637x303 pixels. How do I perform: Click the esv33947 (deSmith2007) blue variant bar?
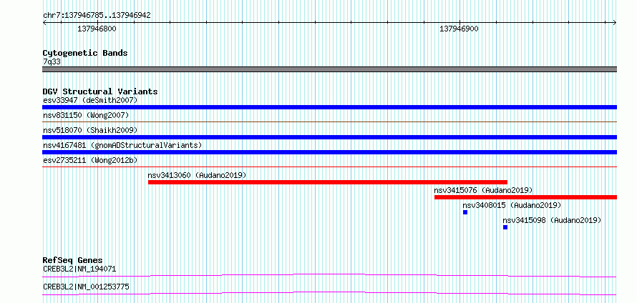tap(329, 107)
